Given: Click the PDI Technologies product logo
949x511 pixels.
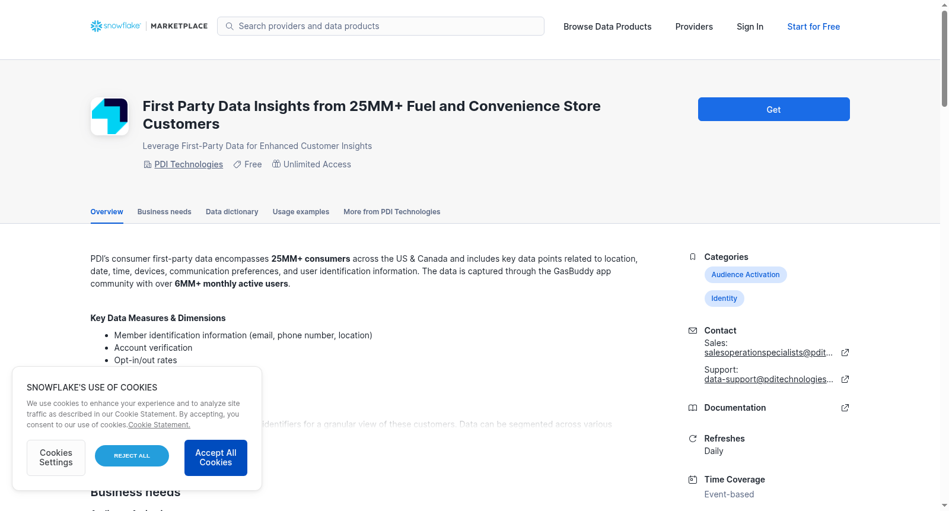Looking at the screenshot, I should (x=110, y=116).
